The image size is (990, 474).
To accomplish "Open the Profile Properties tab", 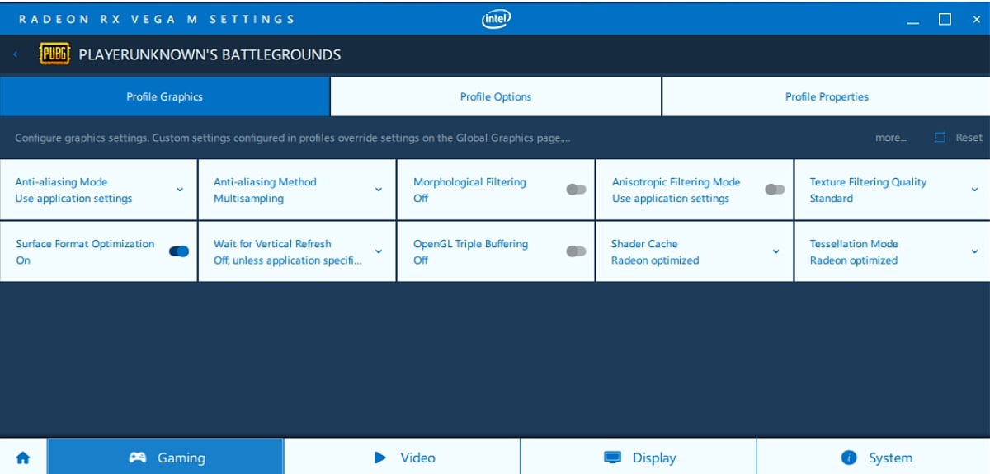I will pos(827,96).
